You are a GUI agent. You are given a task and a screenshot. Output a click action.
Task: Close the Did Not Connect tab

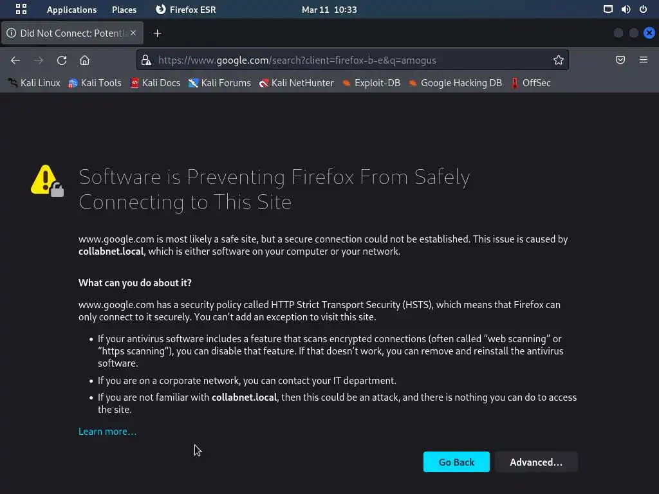pos(133,33)
